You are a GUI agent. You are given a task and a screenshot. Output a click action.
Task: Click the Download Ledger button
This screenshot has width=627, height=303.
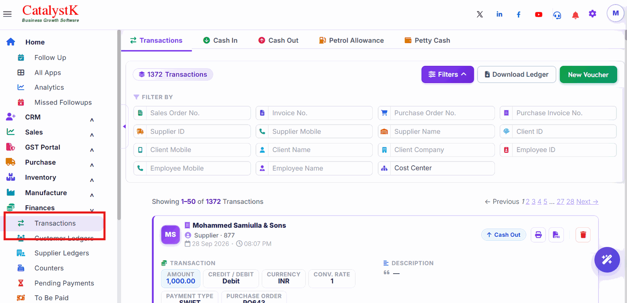tap(516, 74)
